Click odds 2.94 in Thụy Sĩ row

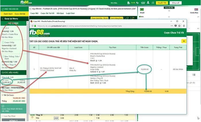[62, 115]
